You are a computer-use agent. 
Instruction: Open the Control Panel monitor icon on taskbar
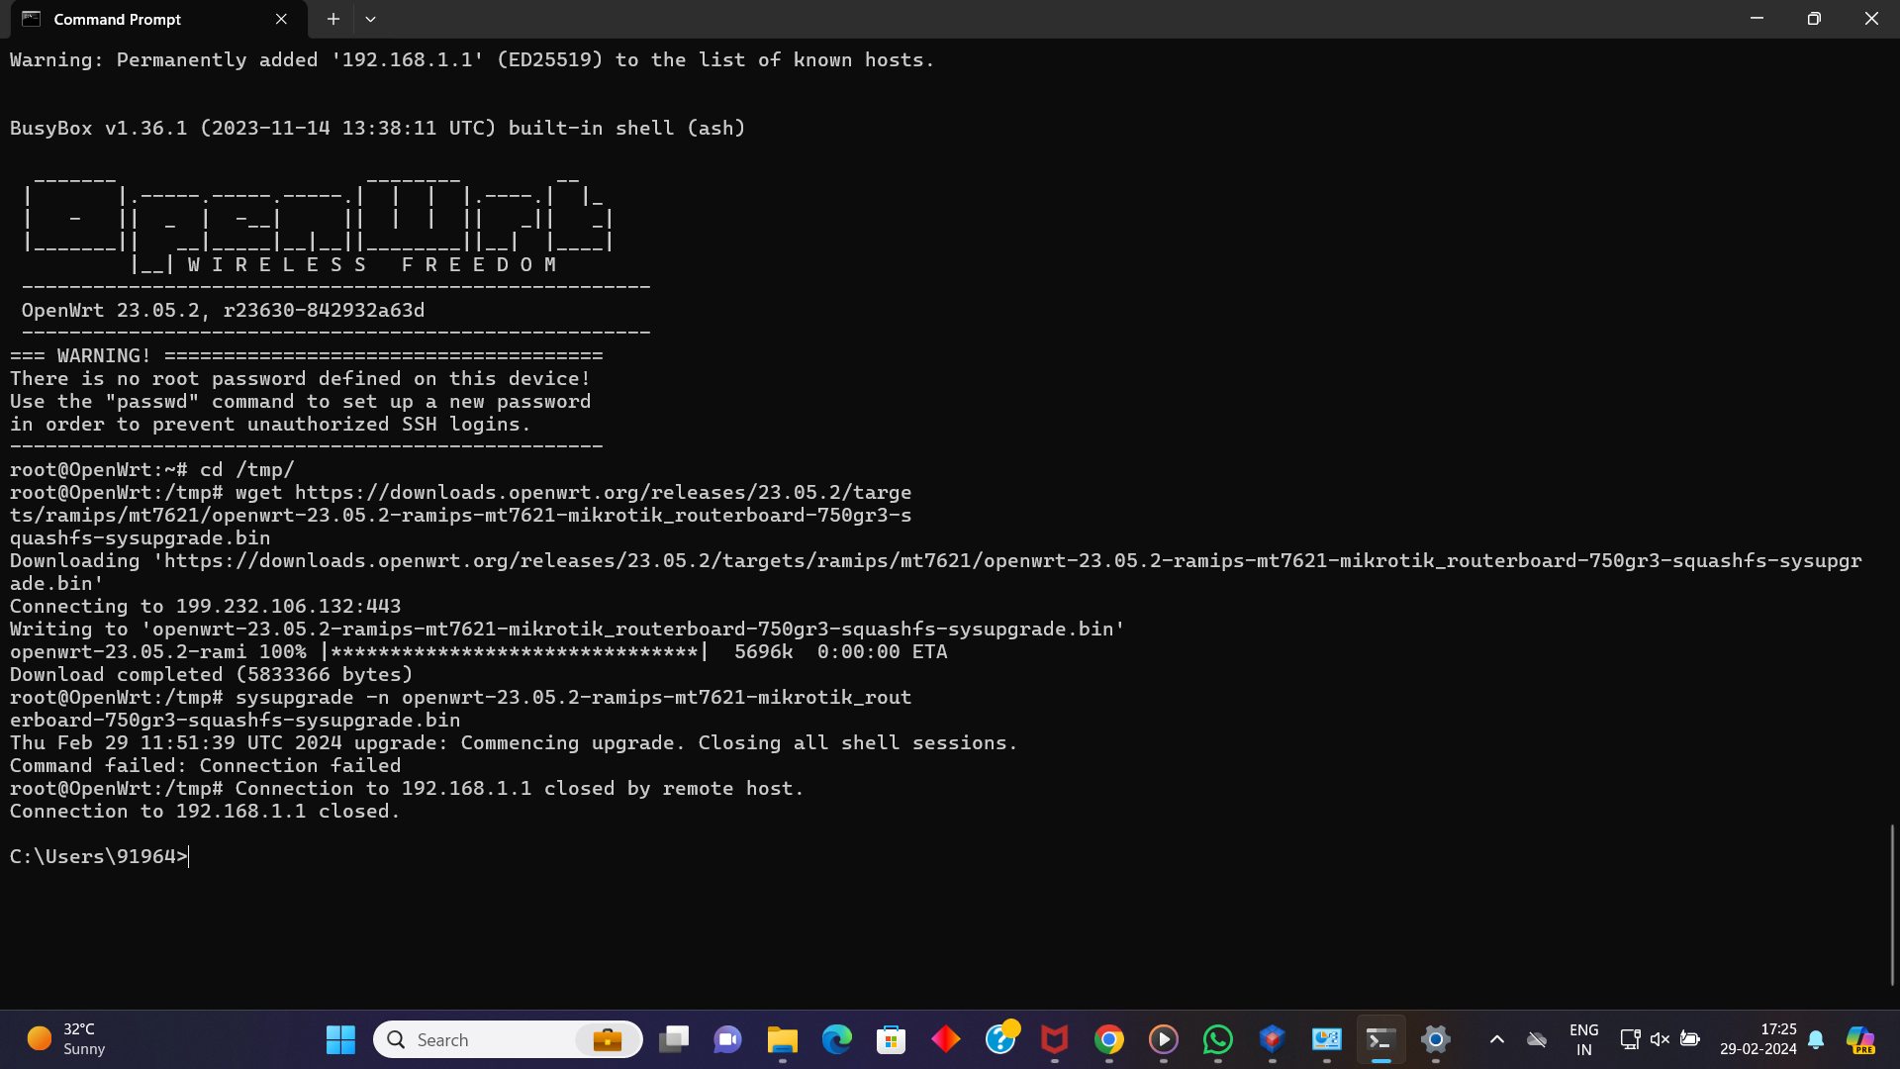point(1327,1039)
